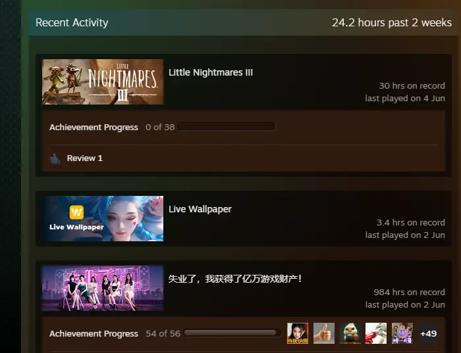Image resolution: width=461 pixels, height=353 pixels.
Task: Click the woman portrait achievement icon
Action: coord(298,333)
